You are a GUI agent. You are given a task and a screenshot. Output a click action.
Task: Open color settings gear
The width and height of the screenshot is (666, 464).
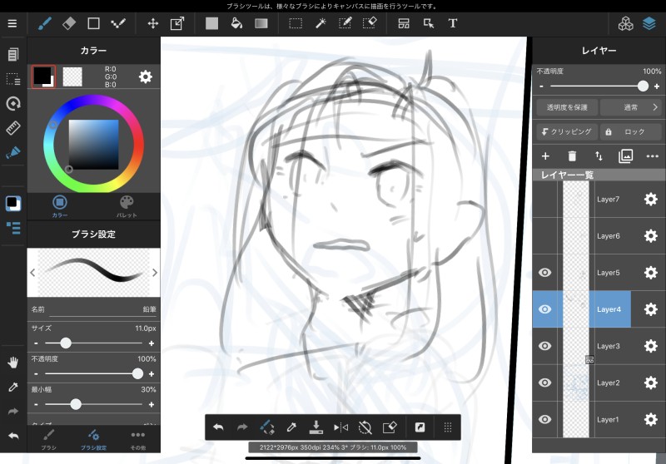tap(145, 77)
